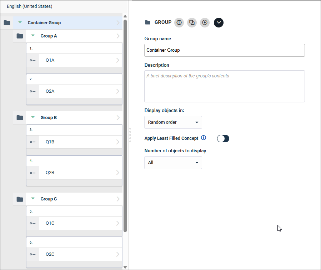Click the English (United States) language label

point(30,6)
